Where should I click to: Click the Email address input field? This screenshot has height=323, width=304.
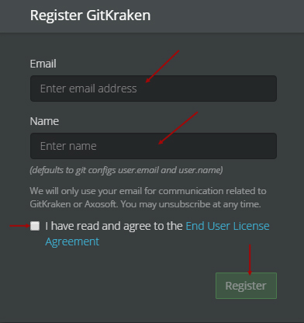pyautogui.click(x=154, y=89)
